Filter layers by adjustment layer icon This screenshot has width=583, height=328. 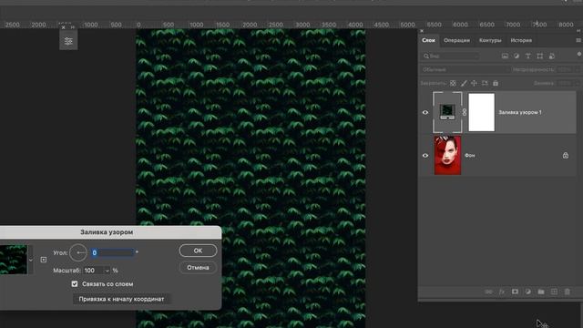(x=517, y=56)
